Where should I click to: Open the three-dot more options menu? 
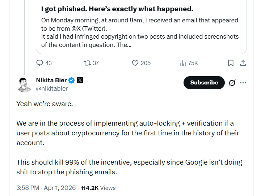pyautogui.click(x=243, y=83)
